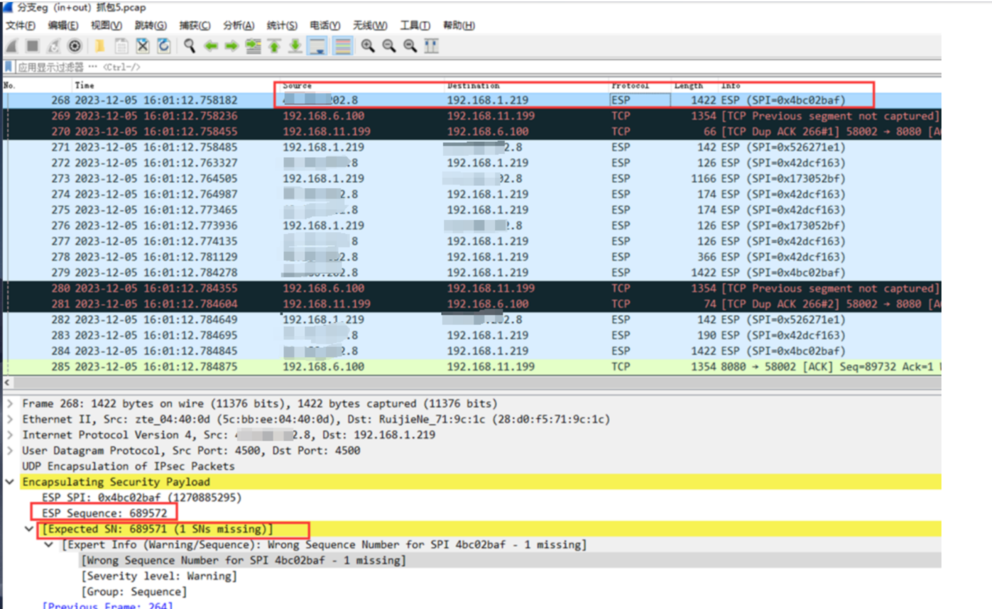This screenshot has width=992, height=609.
Task: Click the Previous Frame: 264 link
Action: point(107,605)
